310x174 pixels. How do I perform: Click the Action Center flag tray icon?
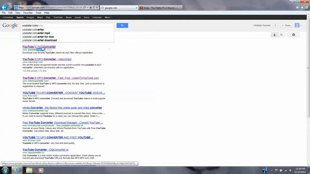[276, 170]
